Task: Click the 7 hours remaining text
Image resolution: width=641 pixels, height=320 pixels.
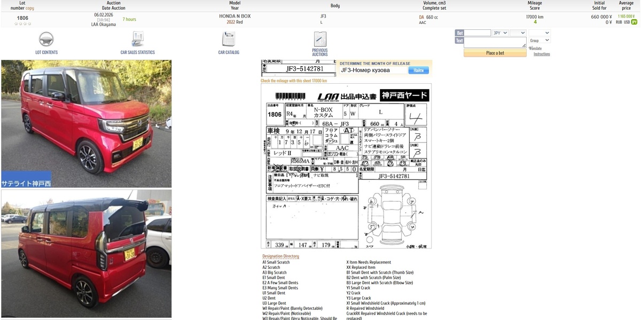Action: 129,19
